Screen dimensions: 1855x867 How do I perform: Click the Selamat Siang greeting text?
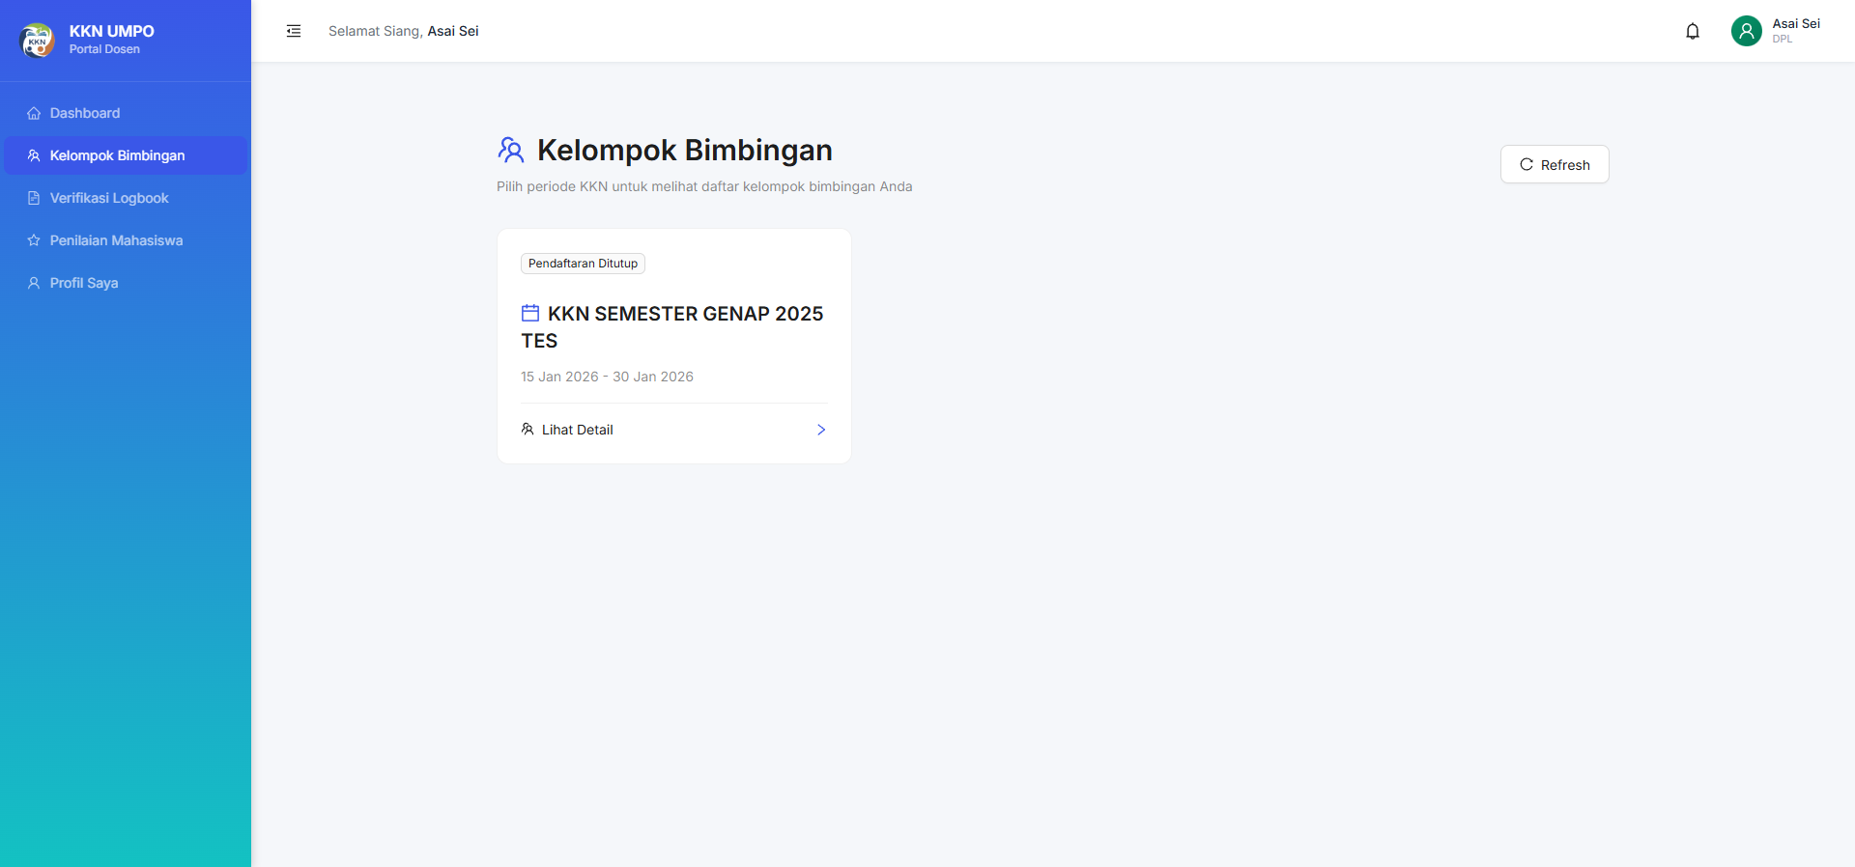(x=403, y=31)
